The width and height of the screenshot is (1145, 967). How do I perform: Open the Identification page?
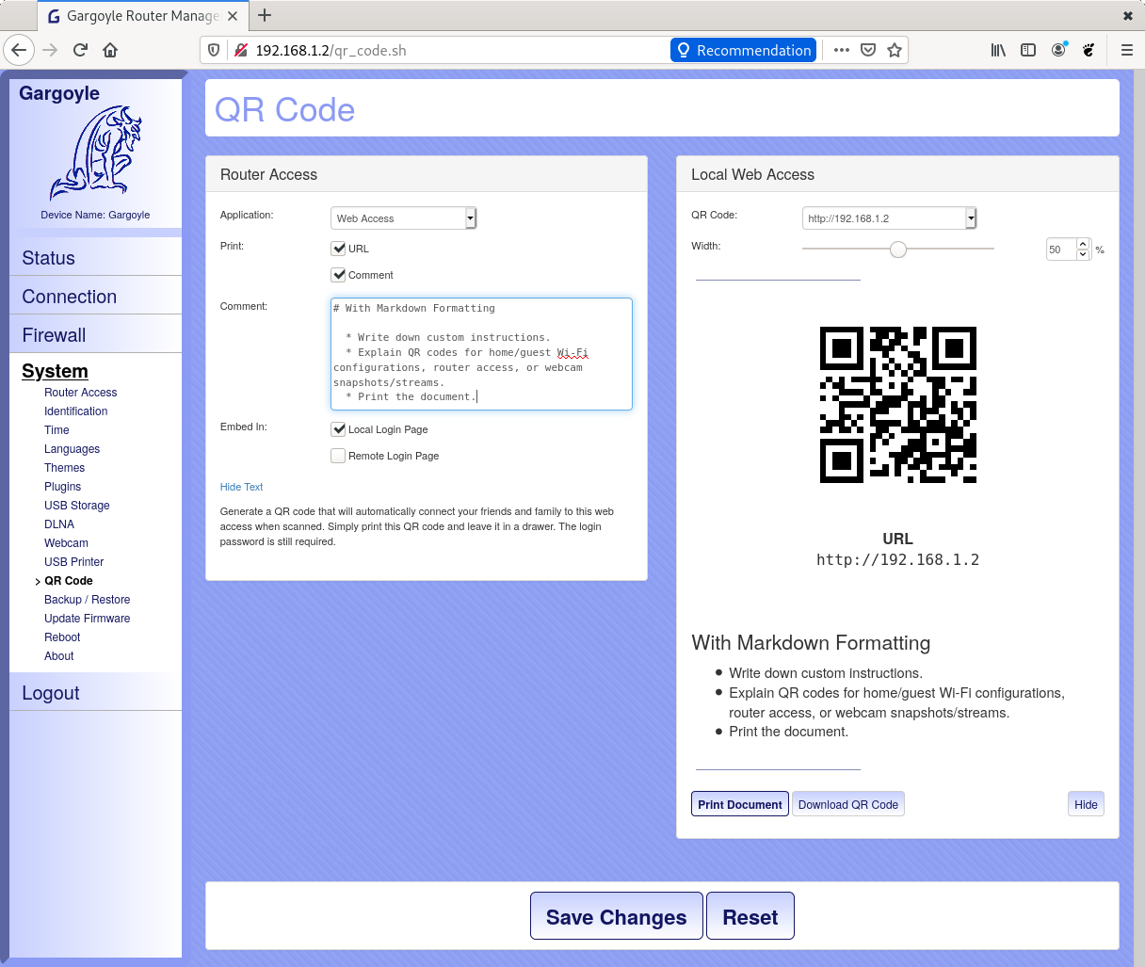(75, 411)
